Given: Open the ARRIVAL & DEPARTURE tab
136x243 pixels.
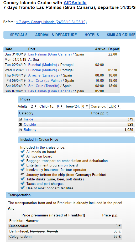Looking at the screenshot, I should pos(56,35).
